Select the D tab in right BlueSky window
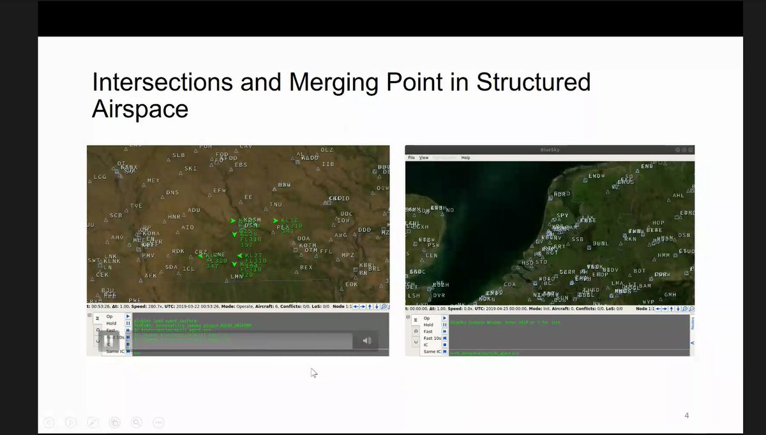This screenshot has width=766, height=435. point(416,331)
